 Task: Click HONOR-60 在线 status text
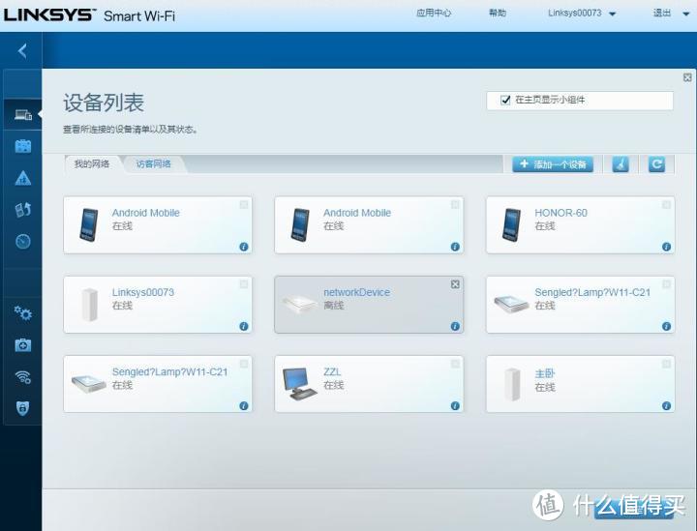click(544, 226)
